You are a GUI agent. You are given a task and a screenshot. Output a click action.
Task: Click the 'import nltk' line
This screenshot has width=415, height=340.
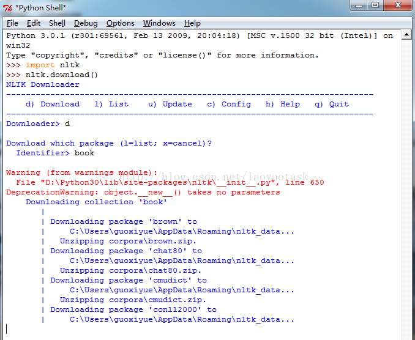(43, 65)
